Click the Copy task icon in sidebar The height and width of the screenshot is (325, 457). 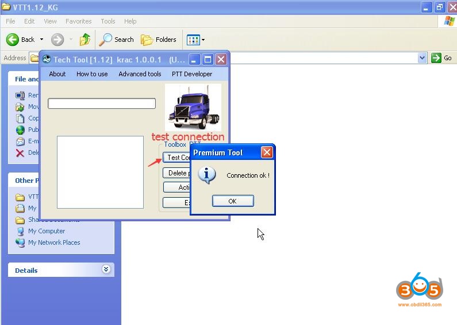[20, 118]
